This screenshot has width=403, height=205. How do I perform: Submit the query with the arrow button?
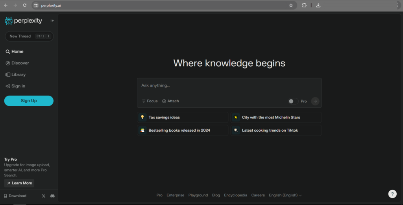point(315,101)
